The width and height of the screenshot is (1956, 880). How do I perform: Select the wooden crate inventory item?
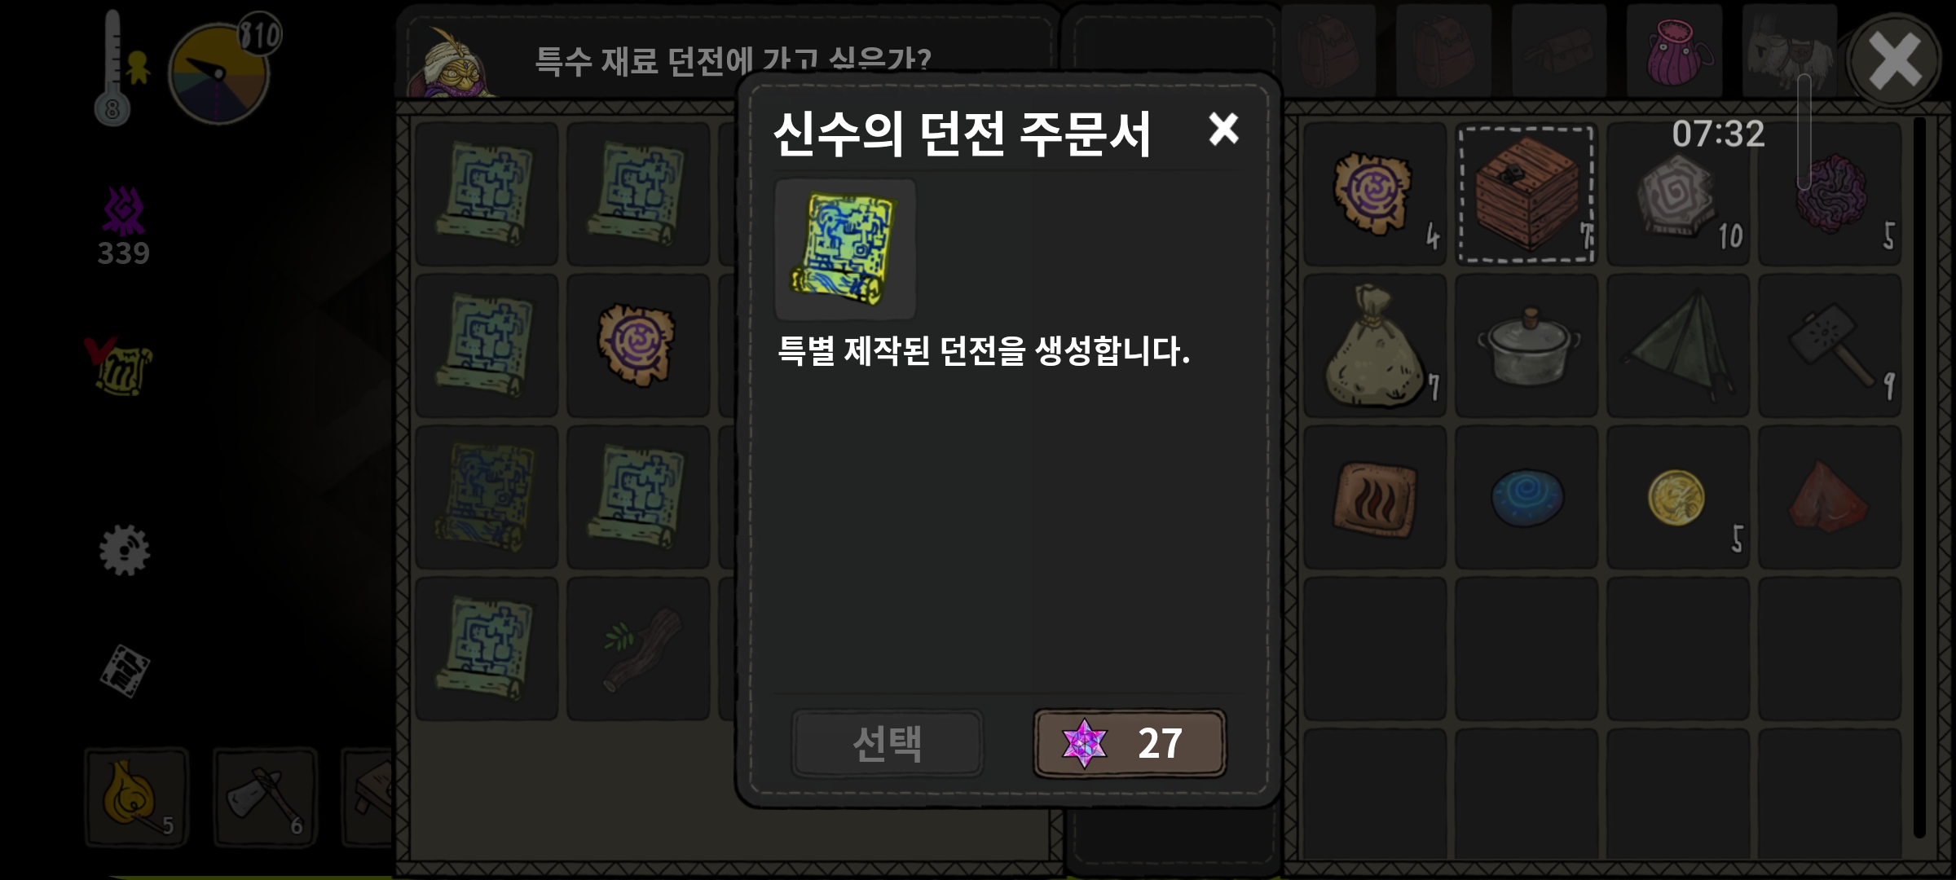coord(1526,194)
